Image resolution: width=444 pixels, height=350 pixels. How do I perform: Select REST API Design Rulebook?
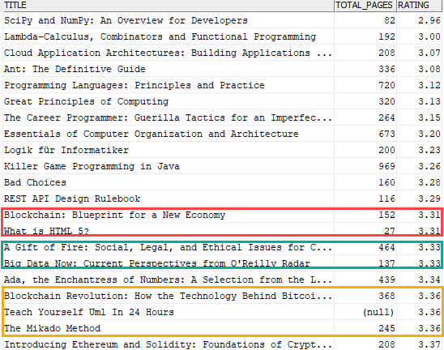click(x=72, y=198)
